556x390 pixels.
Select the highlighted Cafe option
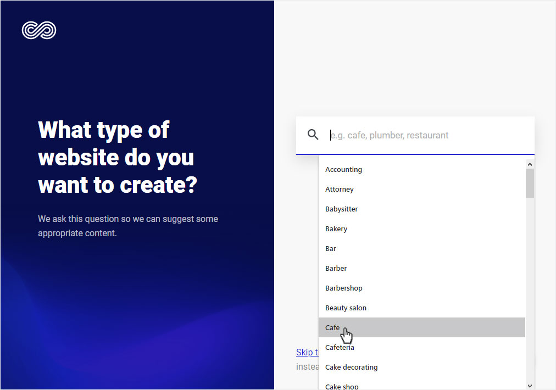click(421, 327)
